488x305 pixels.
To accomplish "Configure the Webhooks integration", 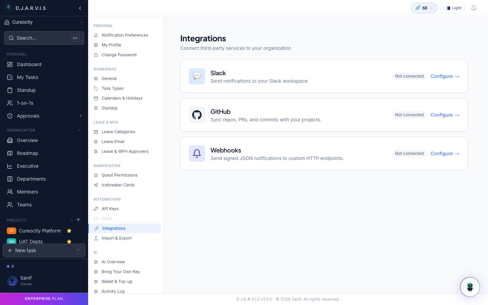I will click(x=445, y=154).
